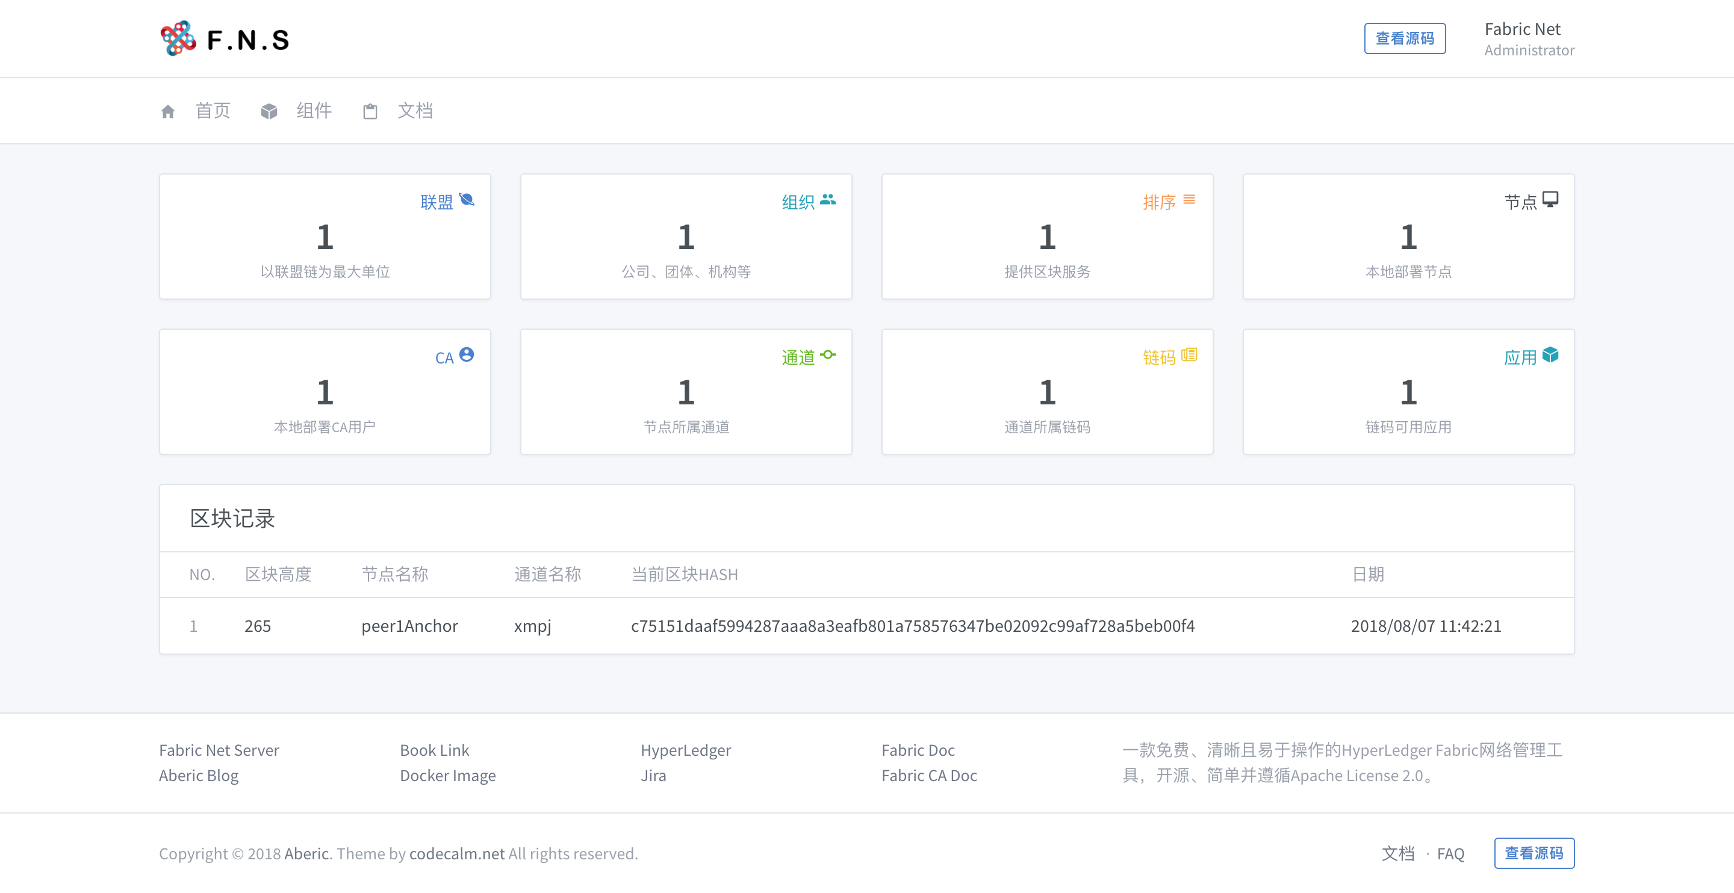
Task: Click the box icon on 应用 card
Action: [x=1550, y=354]
